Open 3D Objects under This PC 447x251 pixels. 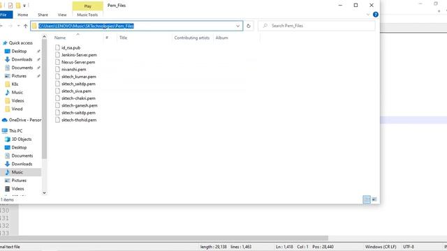pyautogui.click(x=22, y=139)
